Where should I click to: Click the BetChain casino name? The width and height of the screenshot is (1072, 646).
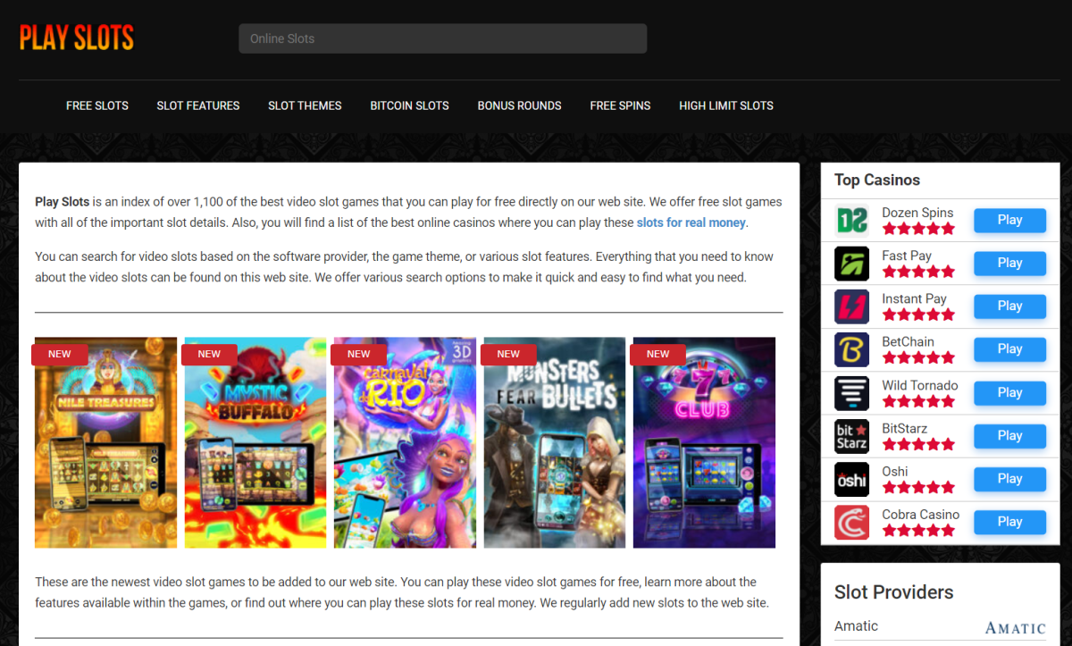click(x=908, y=341)
